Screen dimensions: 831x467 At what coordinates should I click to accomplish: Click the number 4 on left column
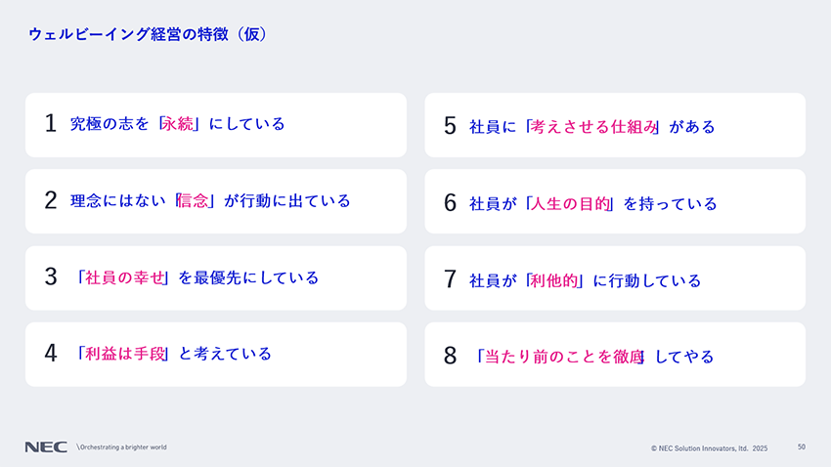(50, 353)
